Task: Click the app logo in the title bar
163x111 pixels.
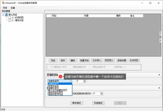Action: pyautogui.click(x=3, y=3)
